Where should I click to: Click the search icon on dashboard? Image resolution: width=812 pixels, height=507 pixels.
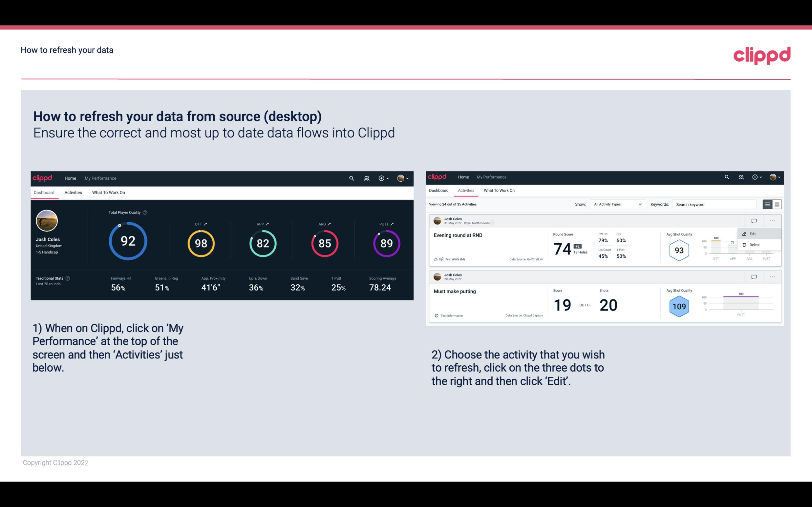coord(351,178)
